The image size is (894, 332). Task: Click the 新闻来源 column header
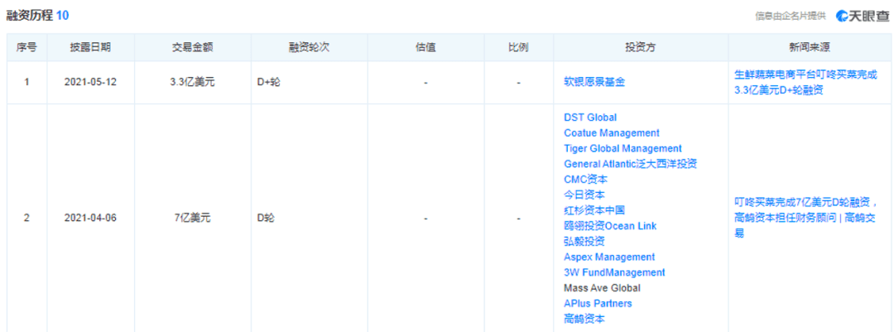pos(809,48)
